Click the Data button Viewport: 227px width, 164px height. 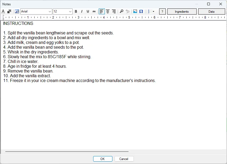(x=211, y=12)
